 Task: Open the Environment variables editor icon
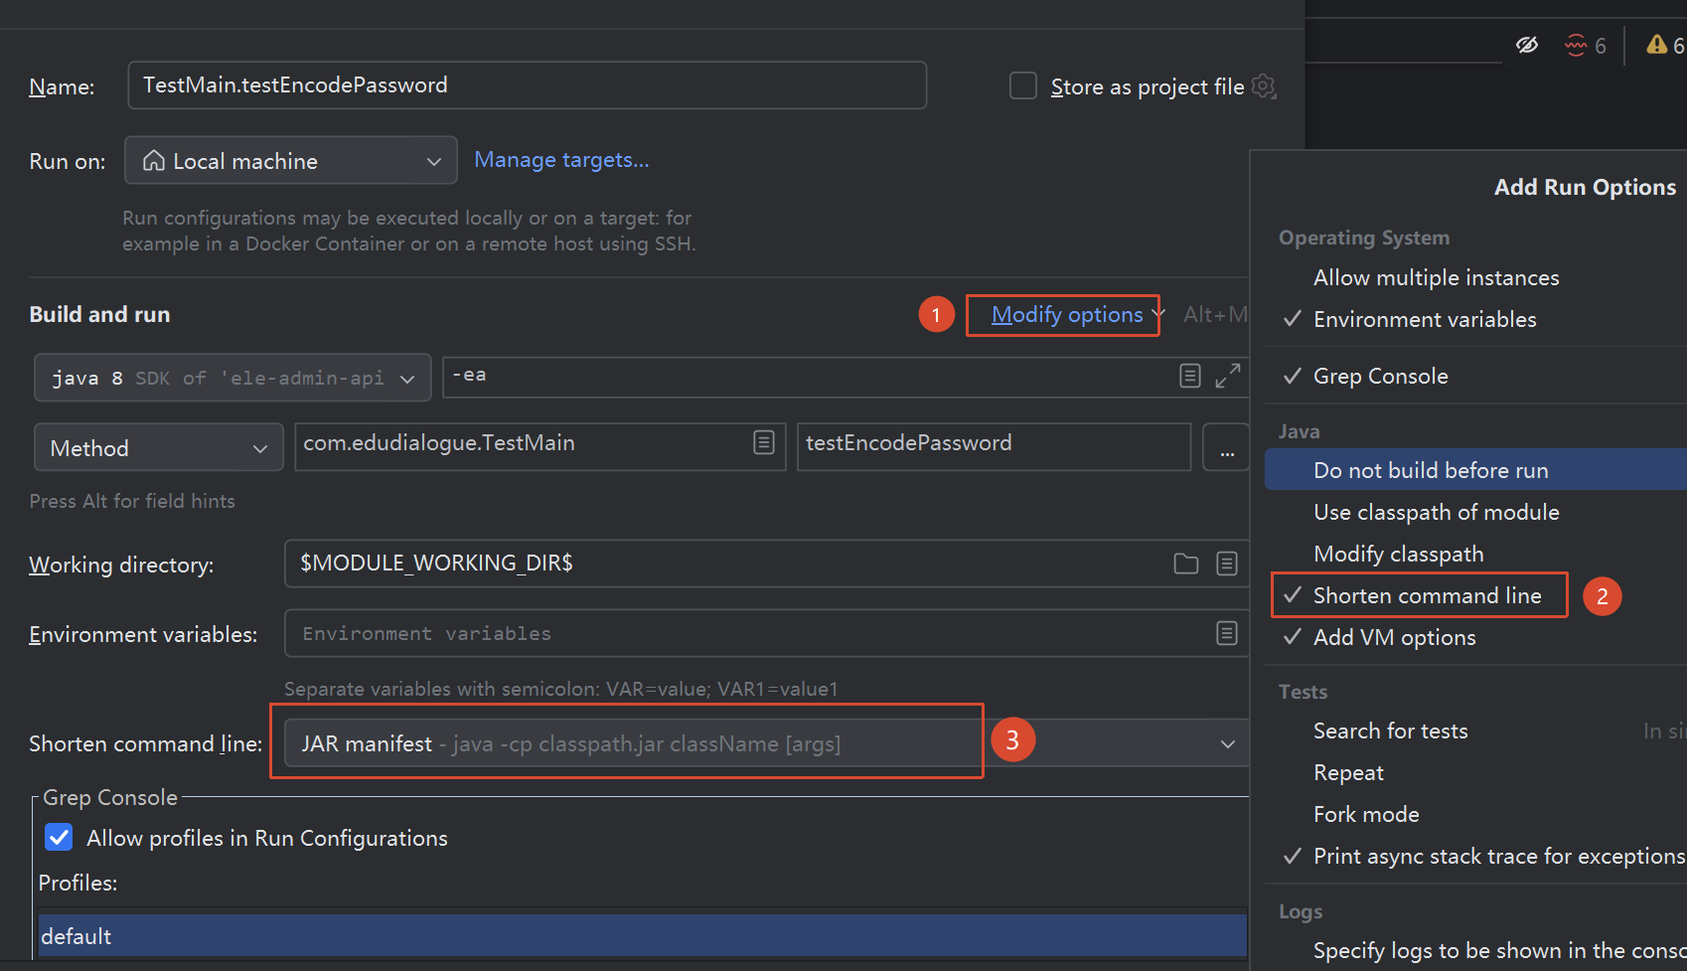coord(1227,633)
